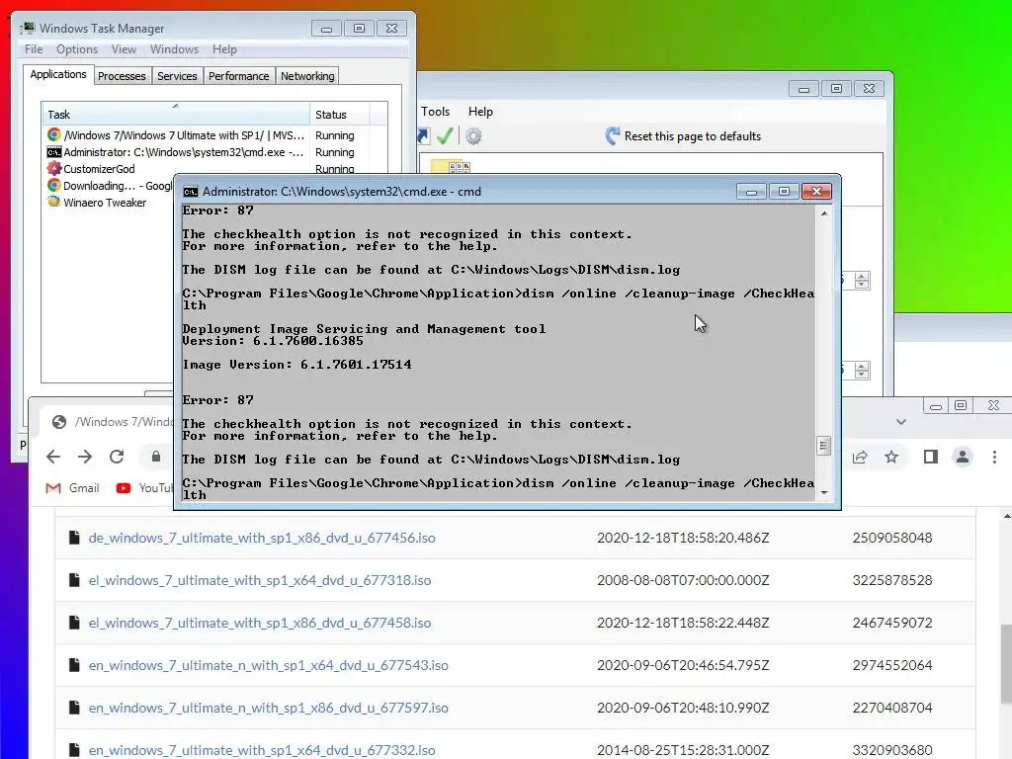Screen dimensions: 1012x759
Task: Open the Tools menu in Winaero Tweaker
Action: (x=435, y=112)
